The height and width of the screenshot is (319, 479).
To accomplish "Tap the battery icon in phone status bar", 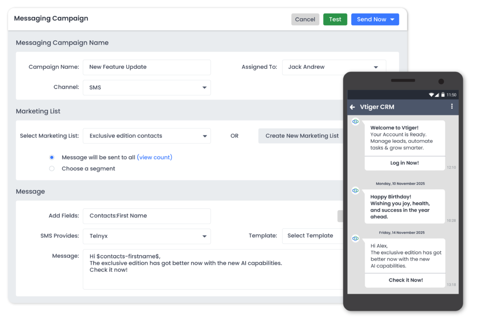I will point(443,95).
